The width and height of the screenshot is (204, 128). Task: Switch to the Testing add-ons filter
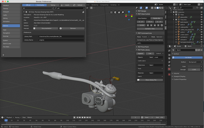point(53,5)
